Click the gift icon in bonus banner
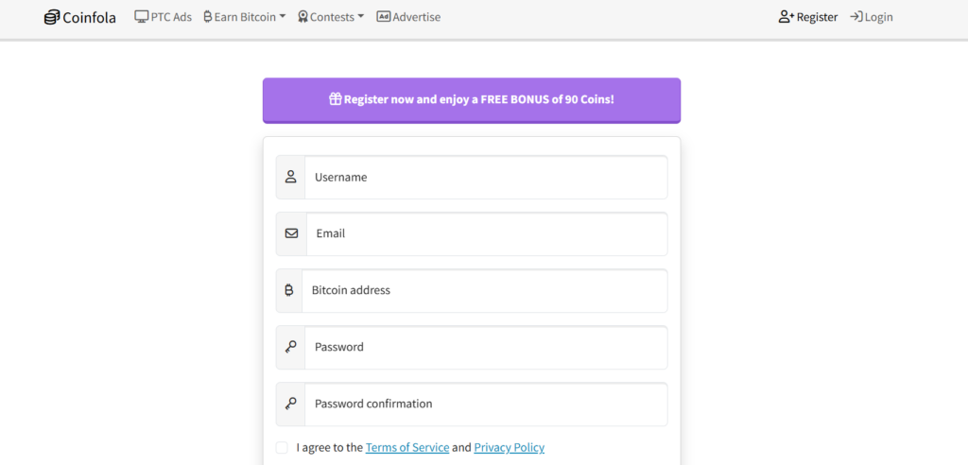968x465 pixels. tap(336, 99)
